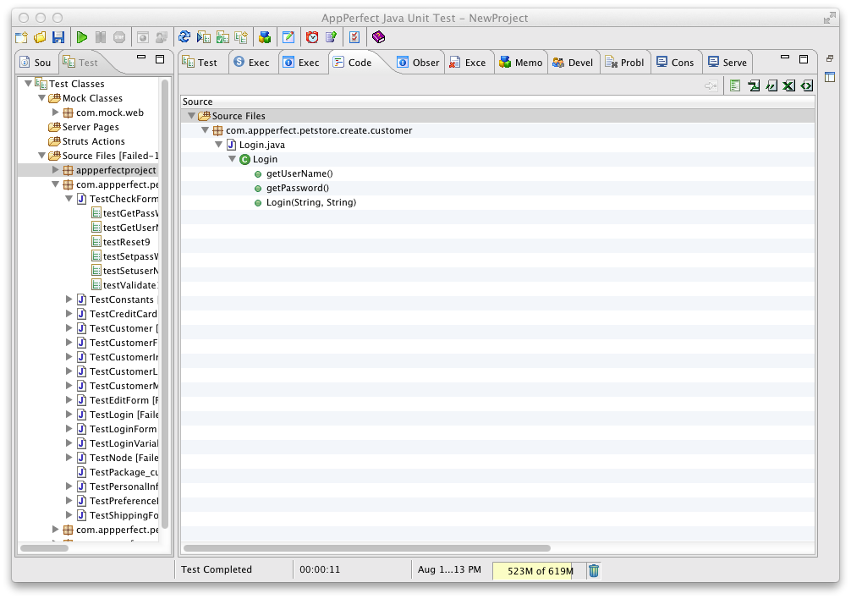851x599 pixels.
Task: Click the Source panel horizontal scrollbar
Action: pos(367,548)
